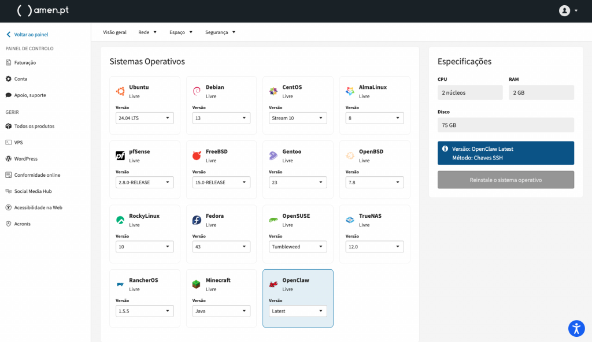Click the WordPress icon in sidebar
The width and height of the screenshot is (592, 342).
tap(9, 159)
